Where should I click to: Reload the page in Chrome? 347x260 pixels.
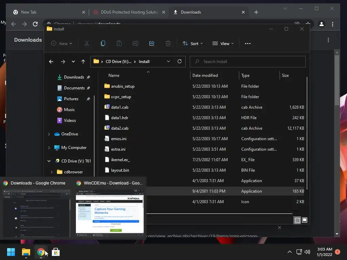35,24
